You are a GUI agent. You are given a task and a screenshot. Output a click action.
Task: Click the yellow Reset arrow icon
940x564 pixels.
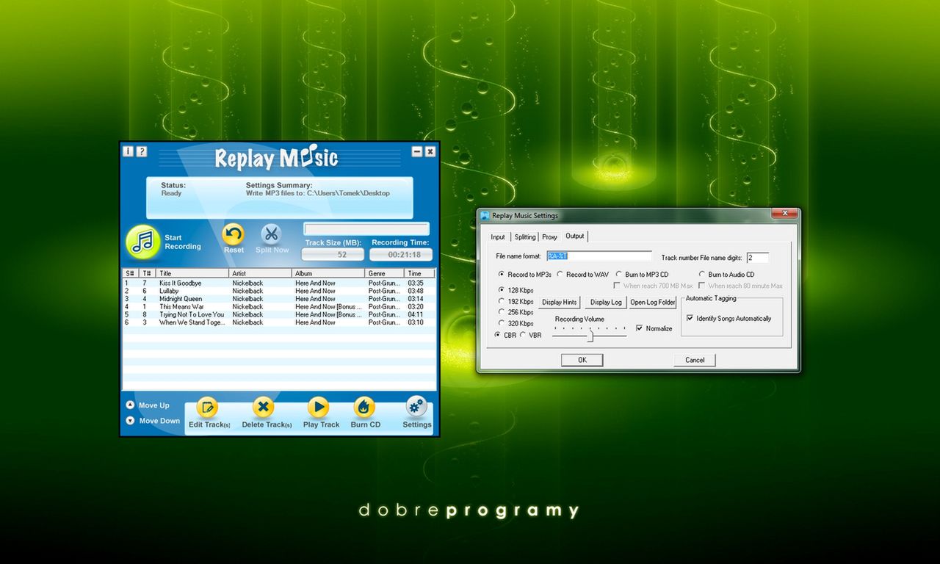234,234
